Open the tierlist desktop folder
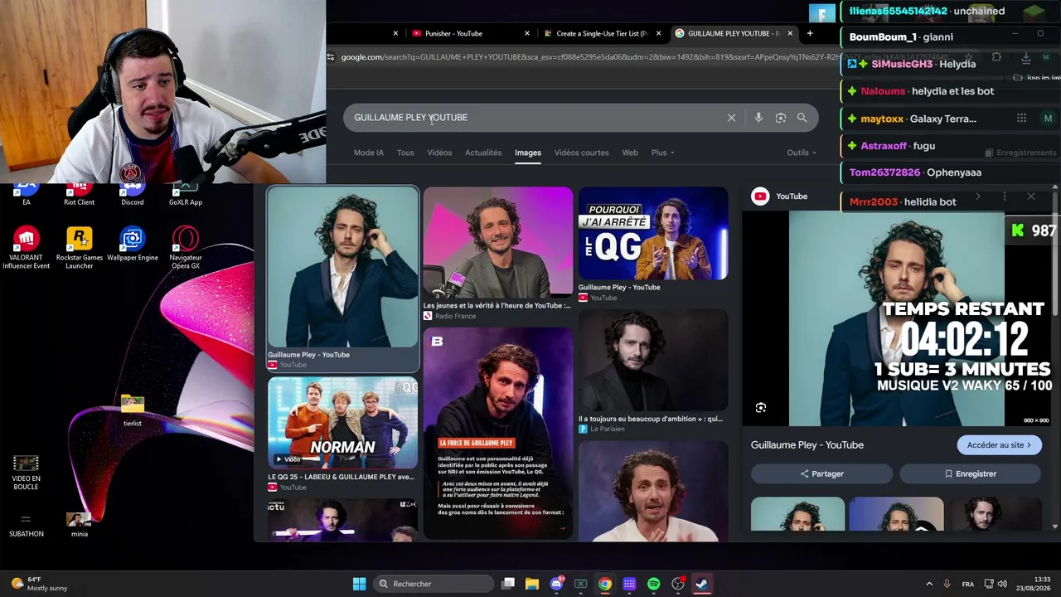The image size is (1061, 597). (x=133, y=410)
